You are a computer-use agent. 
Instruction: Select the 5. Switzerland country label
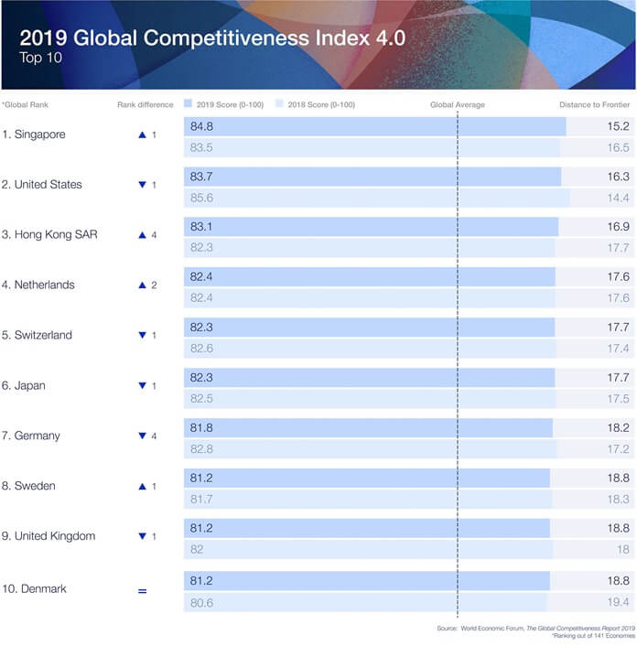[37, 335]
